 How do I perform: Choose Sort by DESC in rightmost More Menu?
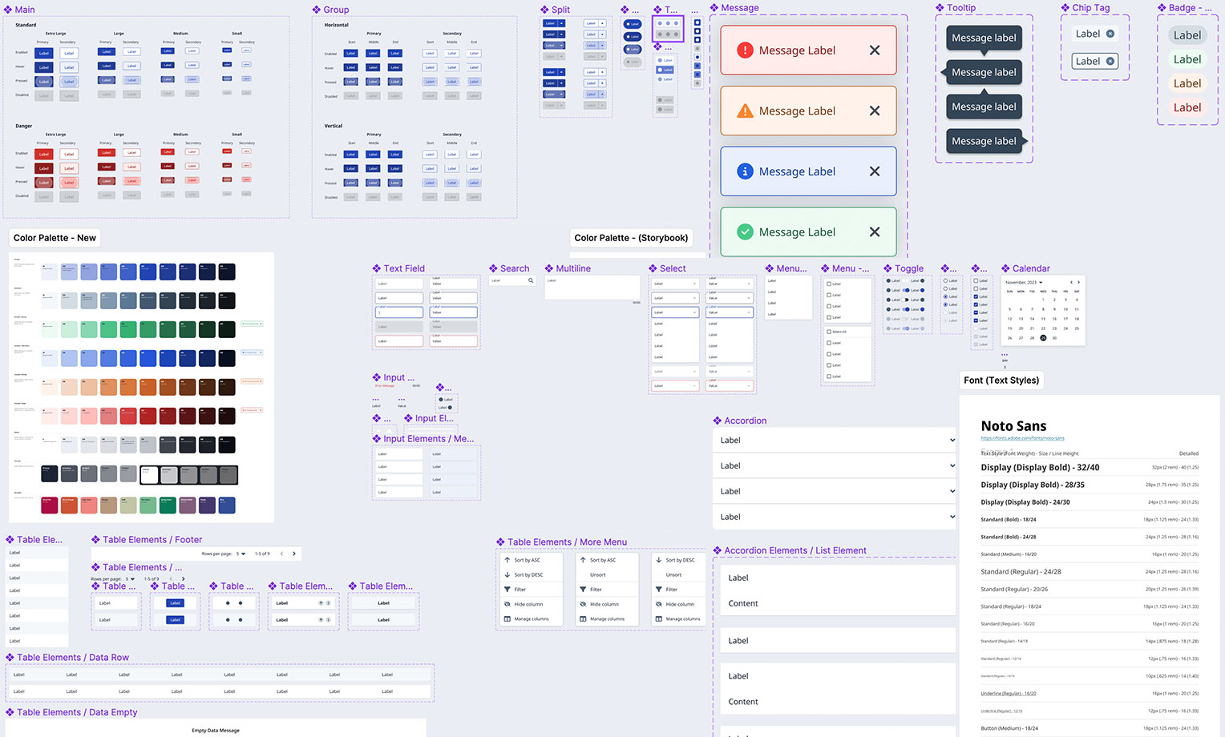coord(681,560)
